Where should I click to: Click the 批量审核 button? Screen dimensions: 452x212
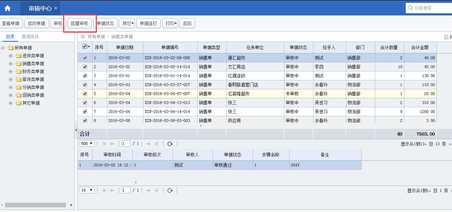79,23
